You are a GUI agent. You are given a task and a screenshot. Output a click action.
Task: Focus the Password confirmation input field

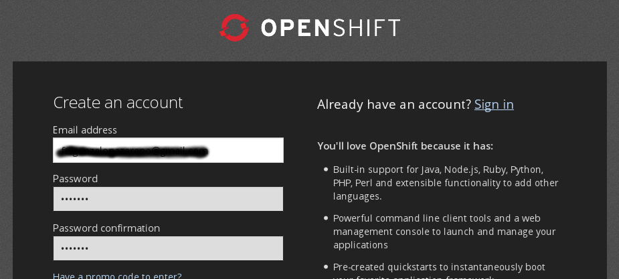168,248
